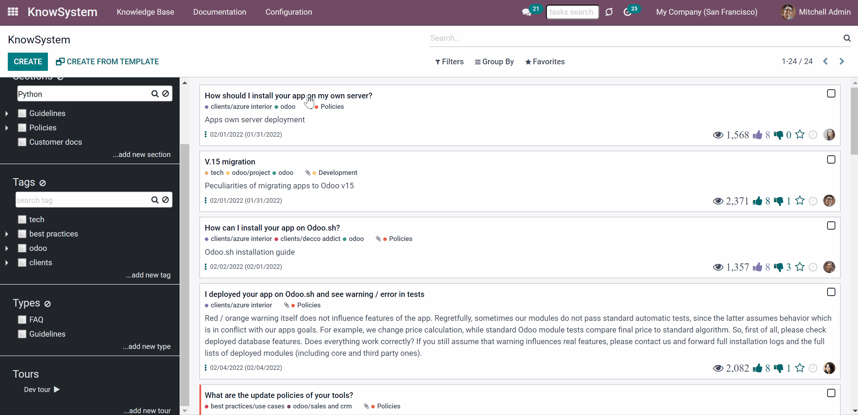Image resolution: width=858 pixels, height=415 pixels.
Task: Play the Dev tour arrow
Action: click(x=57, y=389)
